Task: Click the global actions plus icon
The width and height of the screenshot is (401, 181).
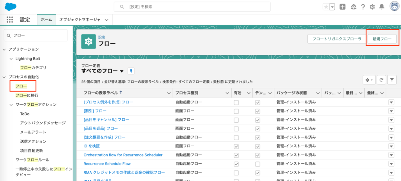Action: click(343, 7)
